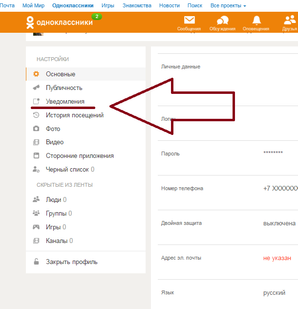The height and width of the screenshot is (309, 298).
Task: Click the gear icon beside Основные
Action: (36, 74)
